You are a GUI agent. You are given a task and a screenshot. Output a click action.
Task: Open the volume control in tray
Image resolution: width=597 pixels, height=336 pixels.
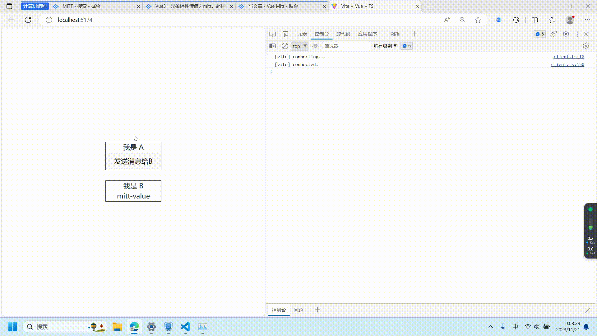pos(537,327)
